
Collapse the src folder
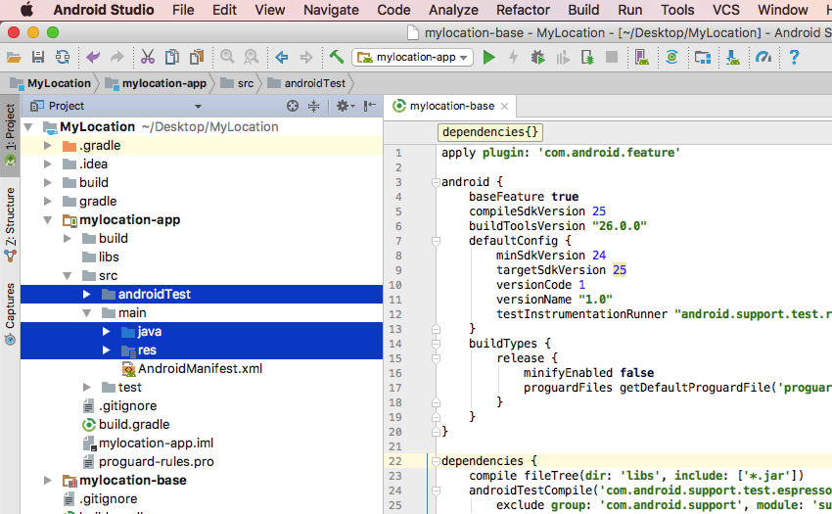coord(68,275)
